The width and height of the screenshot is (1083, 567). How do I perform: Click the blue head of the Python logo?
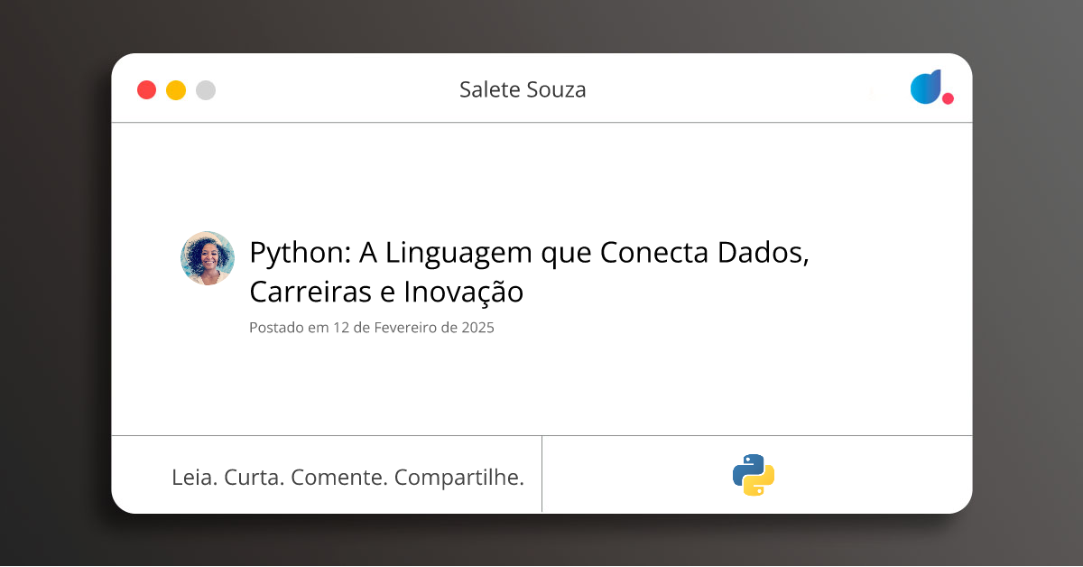746,464
